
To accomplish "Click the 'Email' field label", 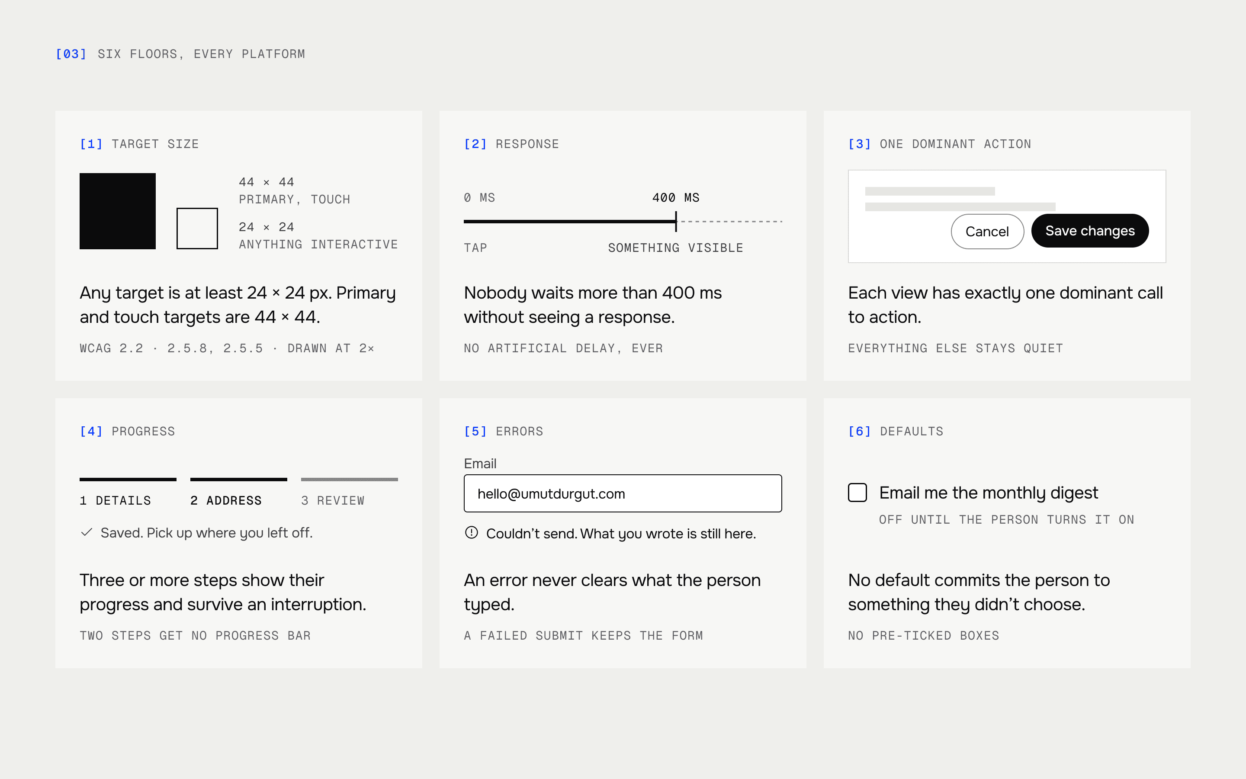I will coord(480,464).
